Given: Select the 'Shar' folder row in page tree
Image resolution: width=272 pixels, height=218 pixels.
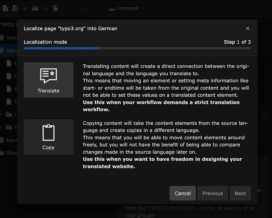Looking at the screenshot, I should pyautogui.click(x=9, y=153).
